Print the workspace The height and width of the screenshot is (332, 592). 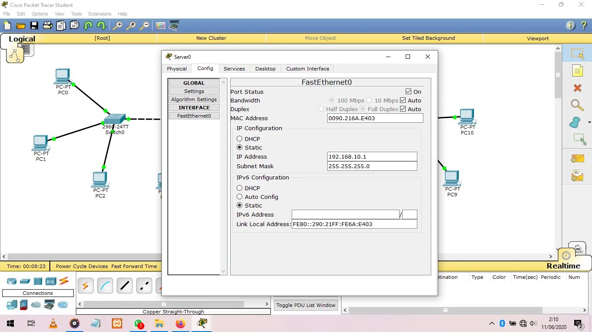pyautogui.click(x=47, y=26)
